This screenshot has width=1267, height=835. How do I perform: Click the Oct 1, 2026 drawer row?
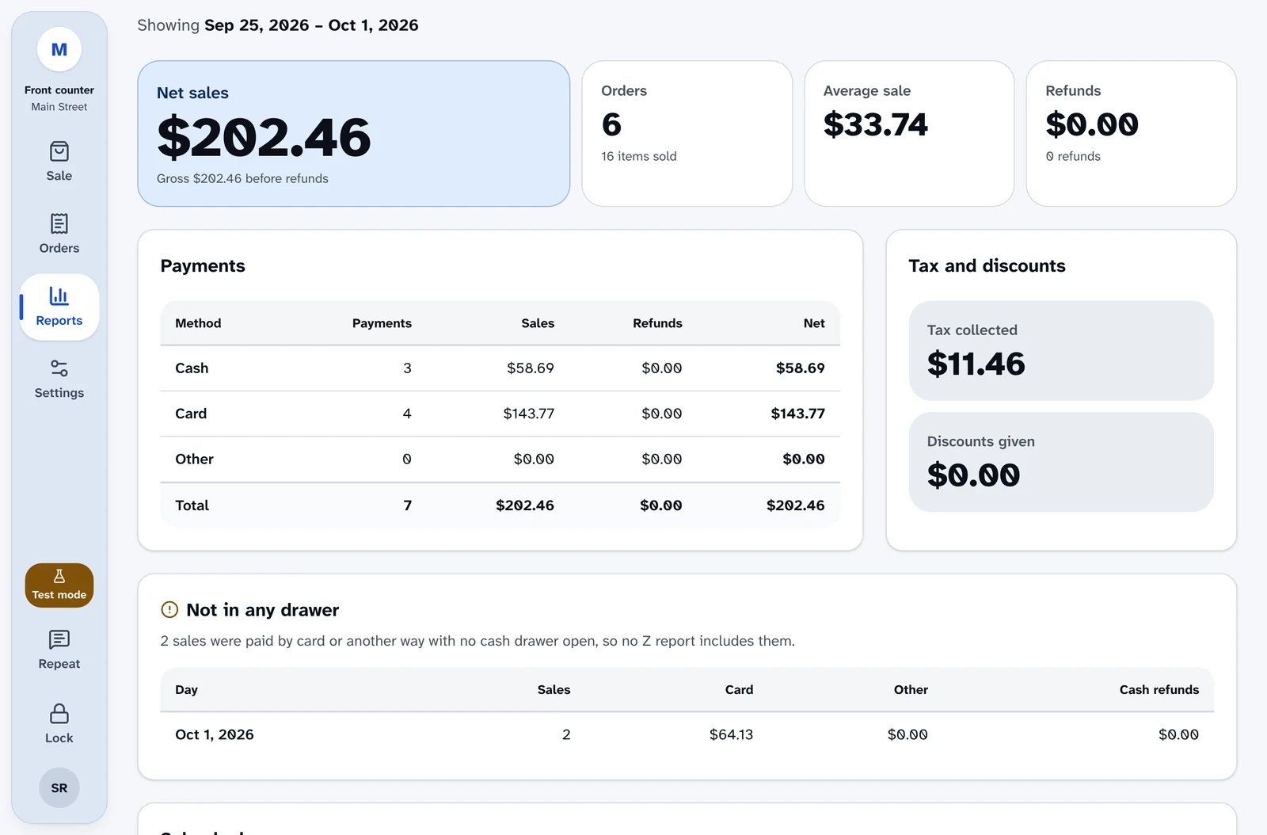[x=687, y=734]
